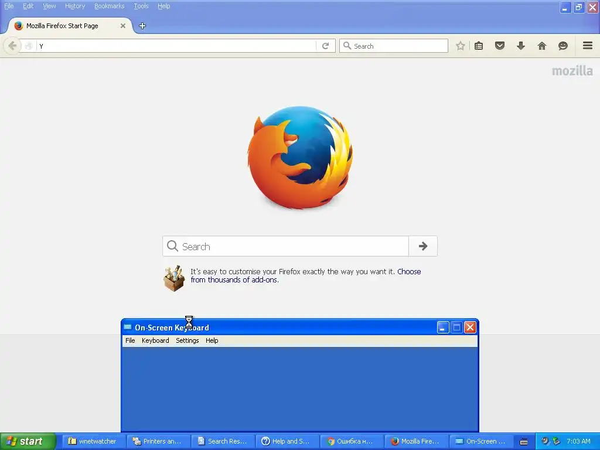Click the 7:03 AM system clock

pos(578,441)
